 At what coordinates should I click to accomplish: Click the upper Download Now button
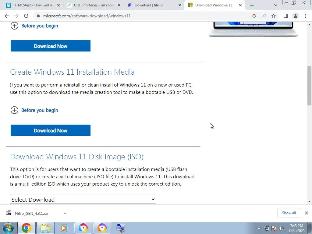pyautogui.click(x=51, y=46)
